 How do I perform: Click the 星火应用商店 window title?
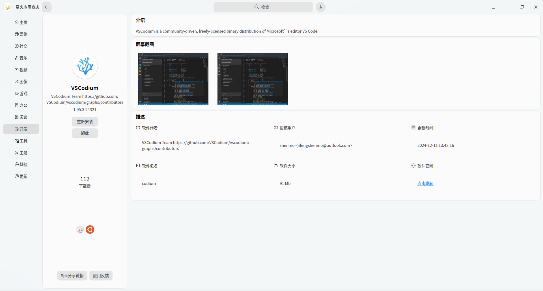(27, 7)
